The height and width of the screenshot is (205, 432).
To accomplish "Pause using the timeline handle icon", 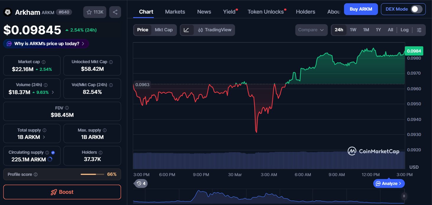I will tap(404, 196).
